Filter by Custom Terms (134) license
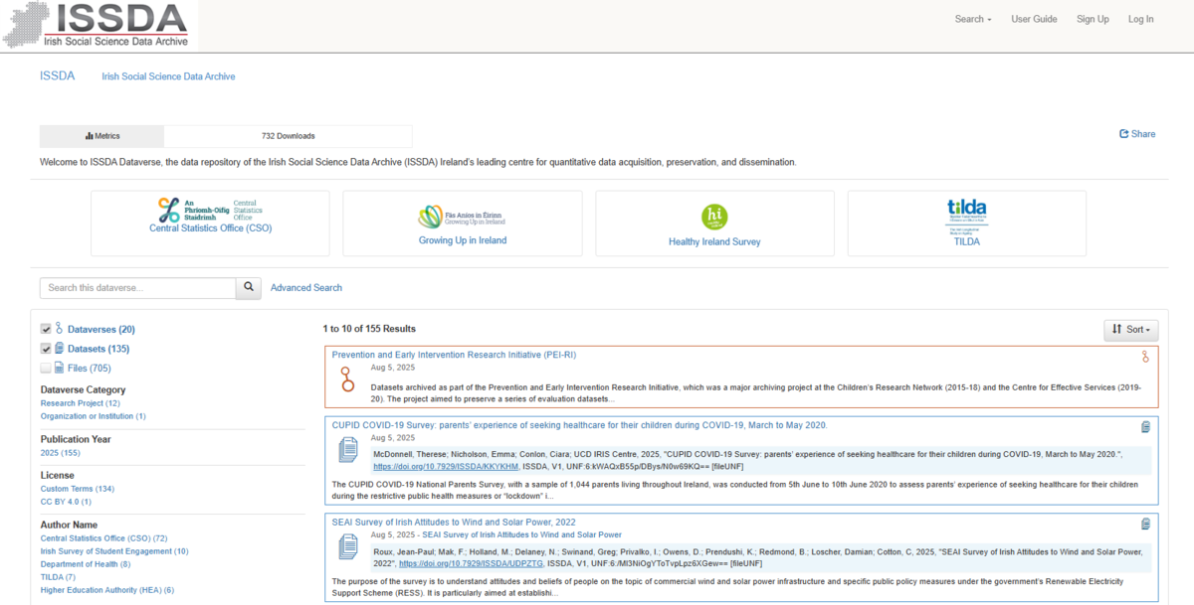 tap(78, 489)
